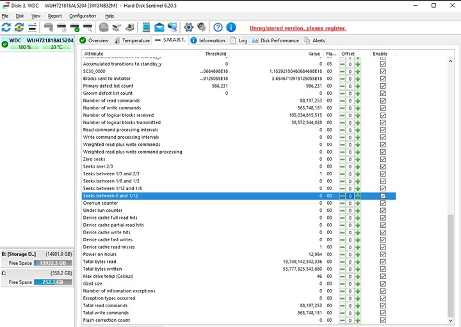Switch to the Information tab
This screenshot has height=327, width=461.
tap(208, 40)
